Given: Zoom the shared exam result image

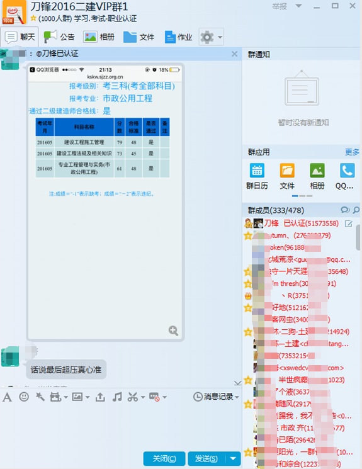Looking at the screenshot, I should click(173, 331).
